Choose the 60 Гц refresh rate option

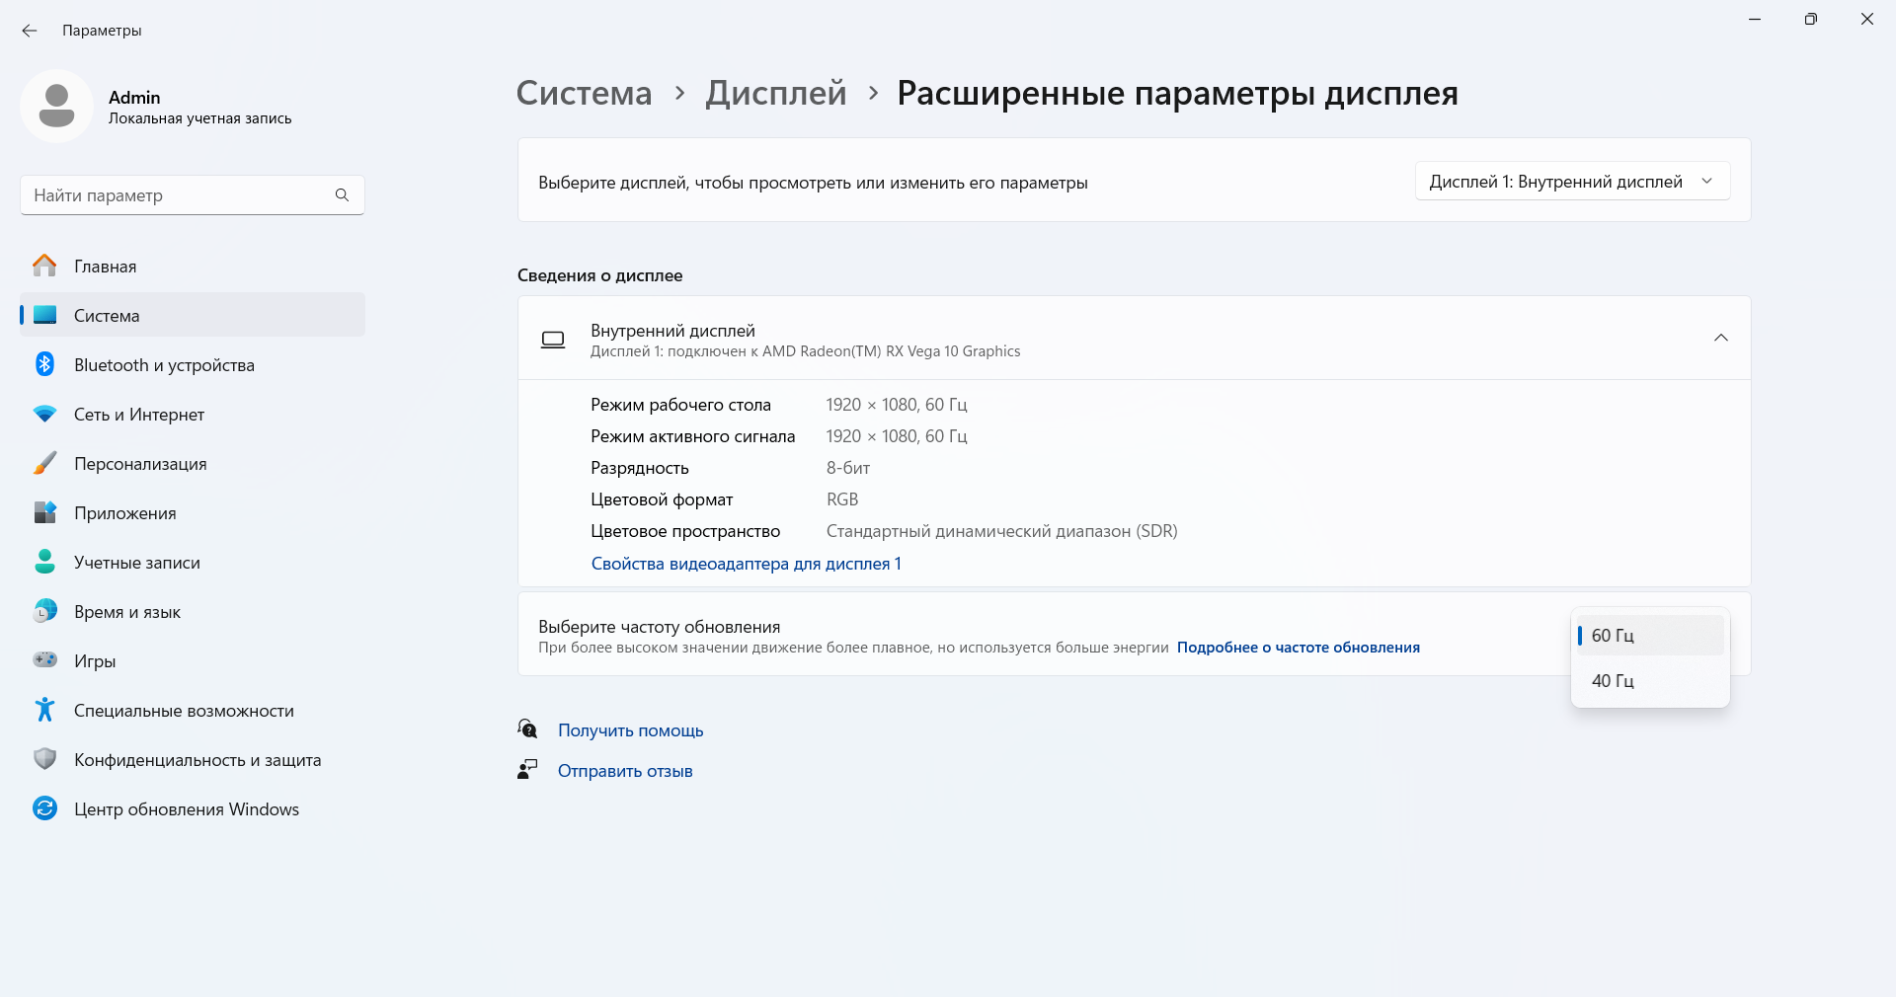tap(1650, 636)
